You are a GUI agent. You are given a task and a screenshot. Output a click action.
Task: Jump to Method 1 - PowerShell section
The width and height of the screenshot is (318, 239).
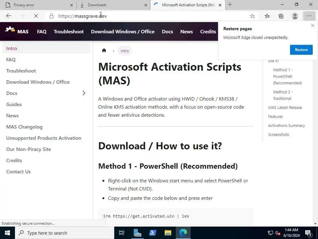click(287, 76)
